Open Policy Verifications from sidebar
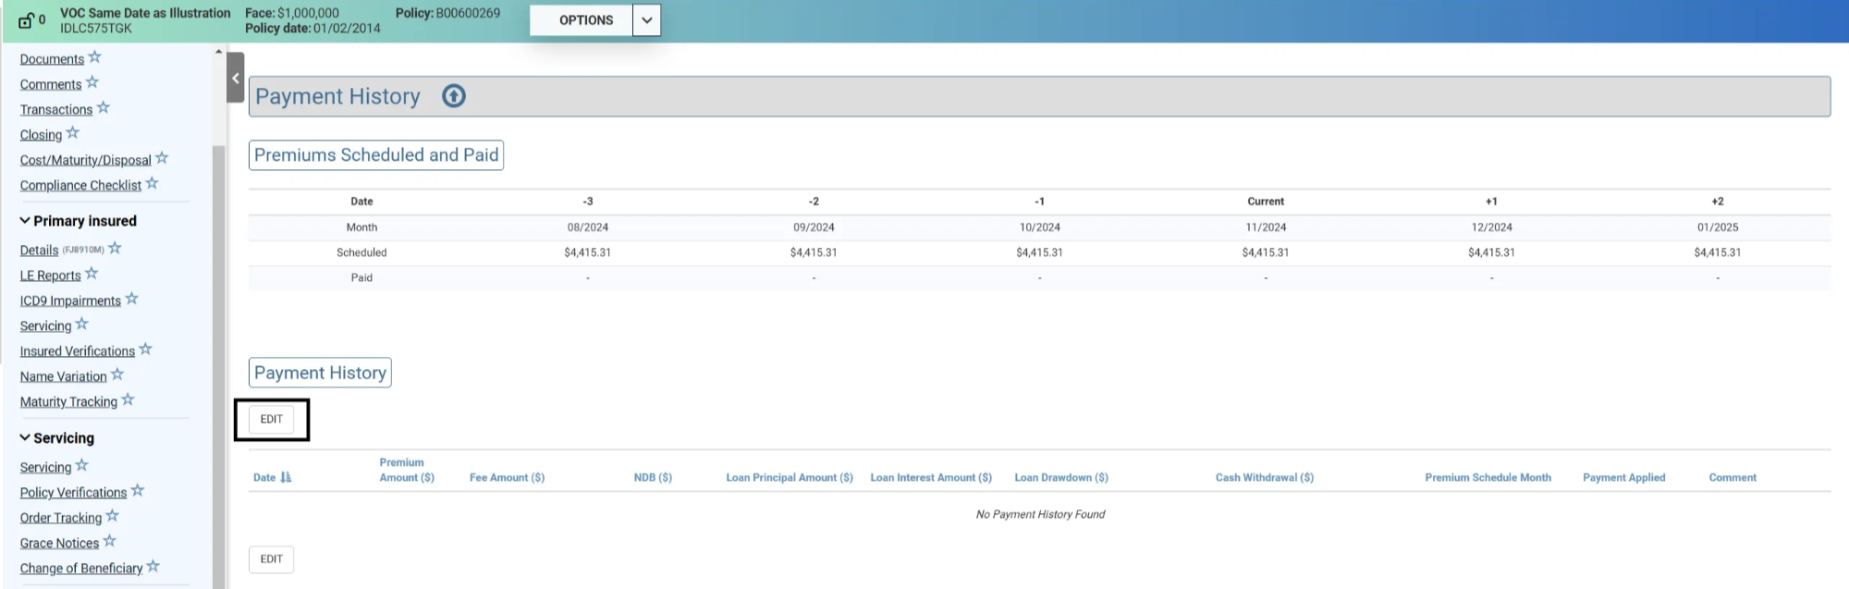This screenshot has height=589, width=1849. (x=73, y=493)
